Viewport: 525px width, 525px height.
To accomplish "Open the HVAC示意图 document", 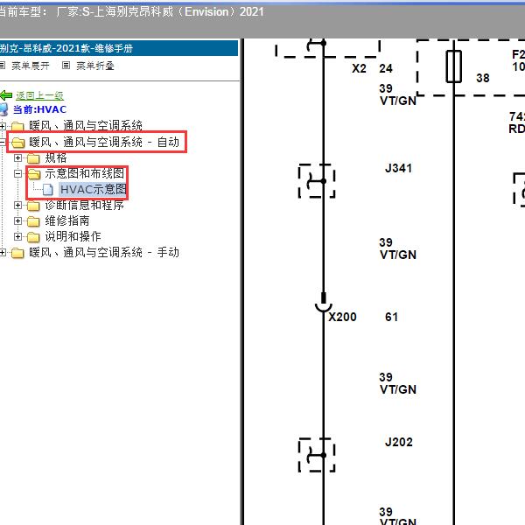I will click(93, 190).
